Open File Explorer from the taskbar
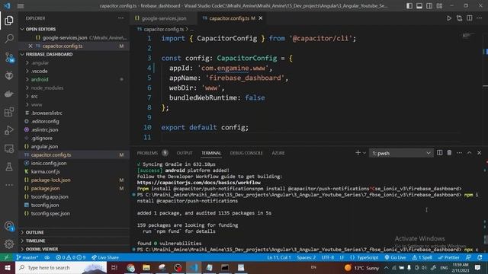The width and height of the screenshot is (488, 274). tap(146, 267)
